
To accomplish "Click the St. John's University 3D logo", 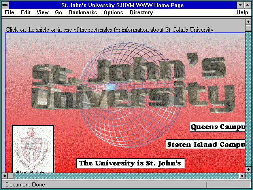I will 133,83.
